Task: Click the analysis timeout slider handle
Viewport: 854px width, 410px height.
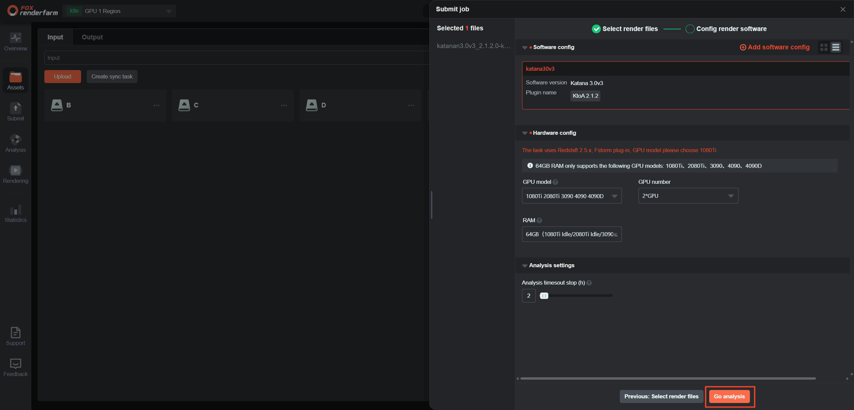Action: [x=544, y=296]
